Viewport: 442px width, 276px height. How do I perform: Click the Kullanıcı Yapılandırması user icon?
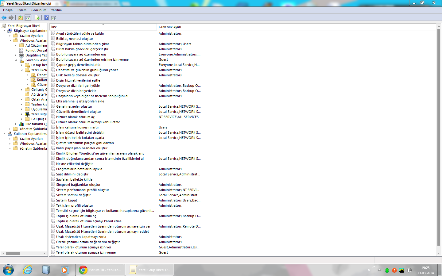click(x=10, y=134)
